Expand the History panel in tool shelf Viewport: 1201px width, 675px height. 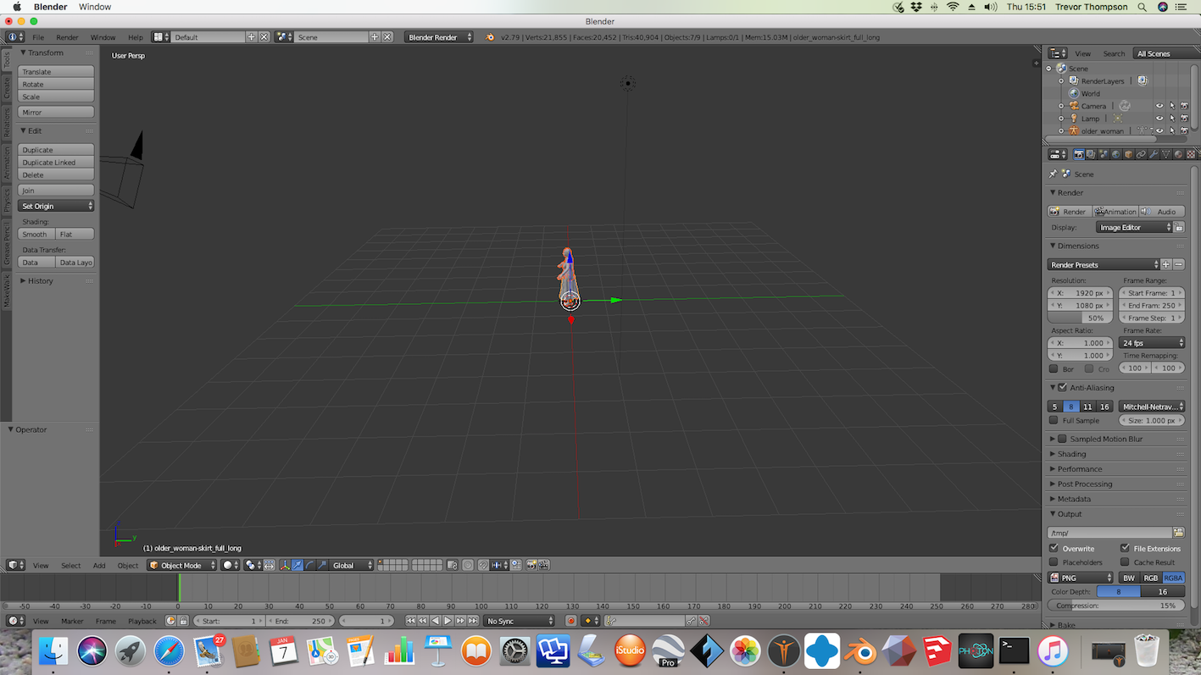coord(40,281)
